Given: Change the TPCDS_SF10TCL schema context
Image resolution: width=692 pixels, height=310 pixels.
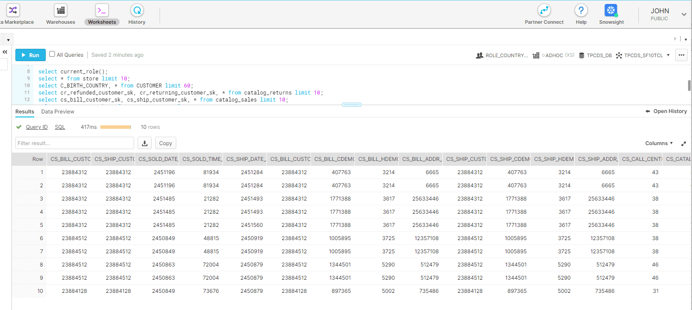Looking at the screenshot, I should [x=639, y=55].
